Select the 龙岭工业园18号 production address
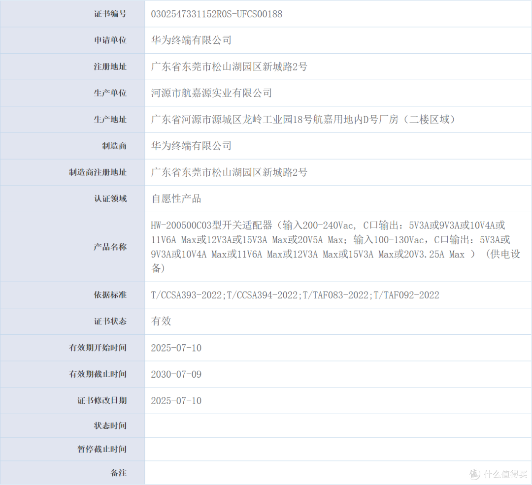Screen dimensions: 532x485 point(303,119)
